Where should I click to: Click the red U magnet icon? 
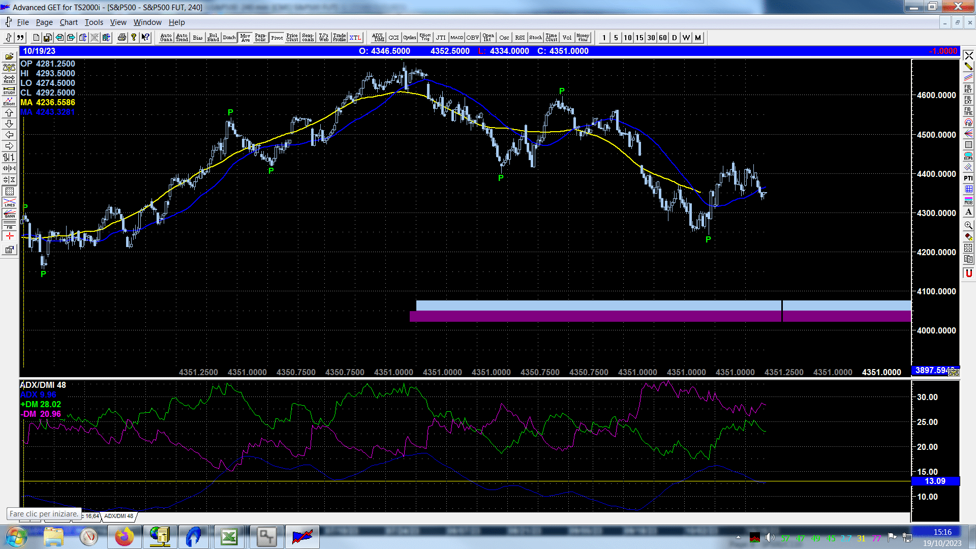click(968, 273)
